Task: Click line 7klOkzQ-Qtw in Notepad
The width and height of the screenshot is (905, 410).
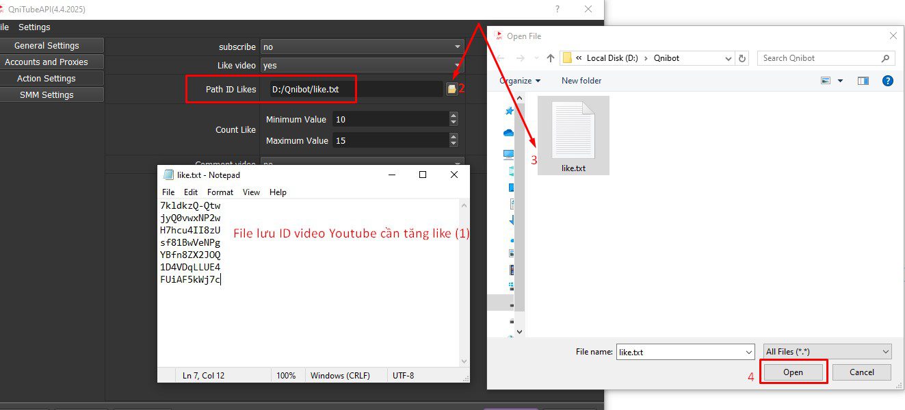Action: tap(190, 205)
